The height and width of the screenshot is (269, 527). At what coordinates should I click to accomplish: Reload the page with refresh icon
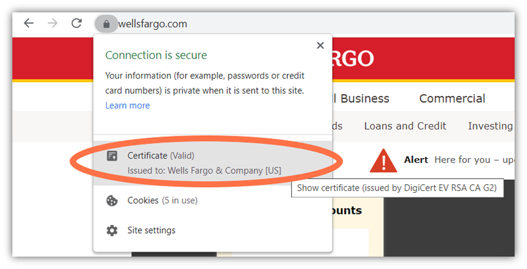(77, 23)
